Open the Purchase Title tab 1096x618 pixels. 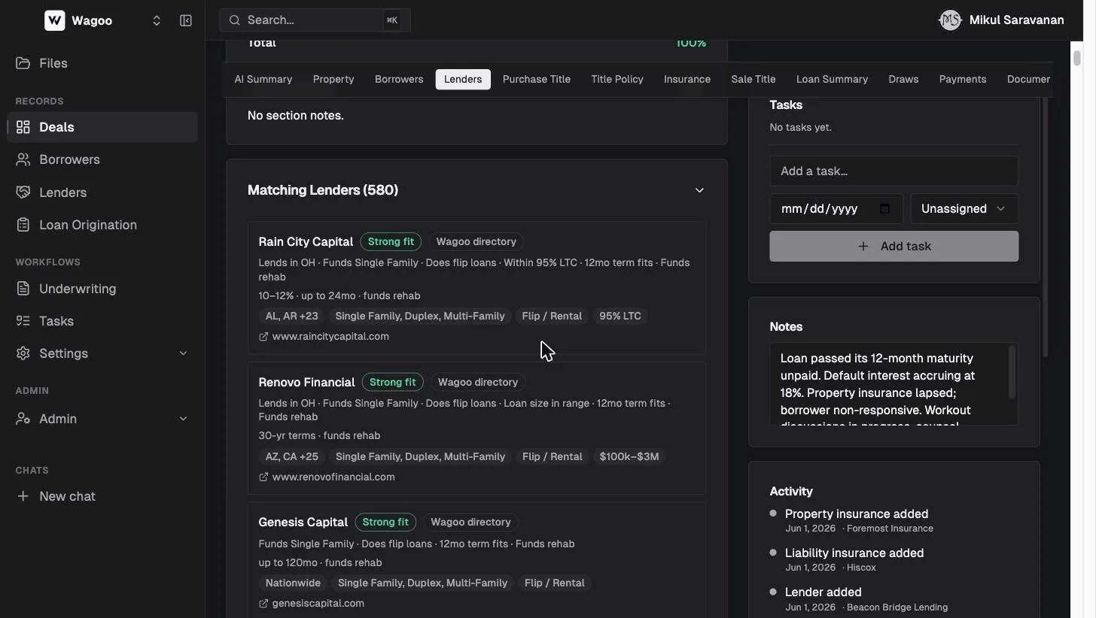[x=537, y=80]
